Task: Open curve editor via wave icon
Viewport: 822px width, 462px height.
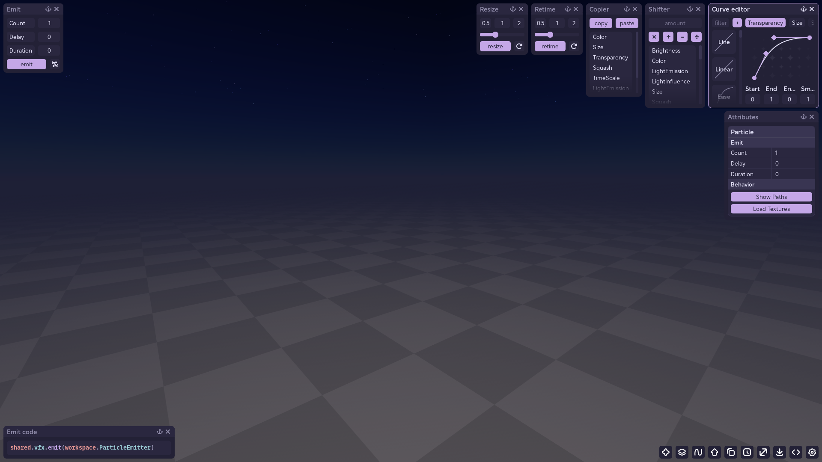Action: coord(698,452)
